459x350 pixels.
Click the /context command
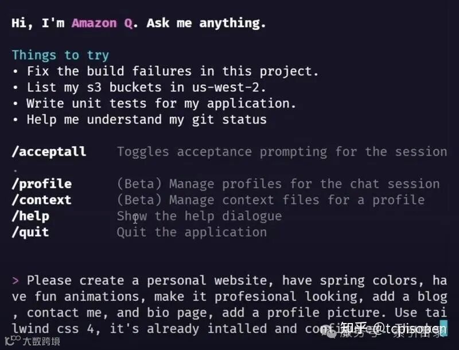41,200
